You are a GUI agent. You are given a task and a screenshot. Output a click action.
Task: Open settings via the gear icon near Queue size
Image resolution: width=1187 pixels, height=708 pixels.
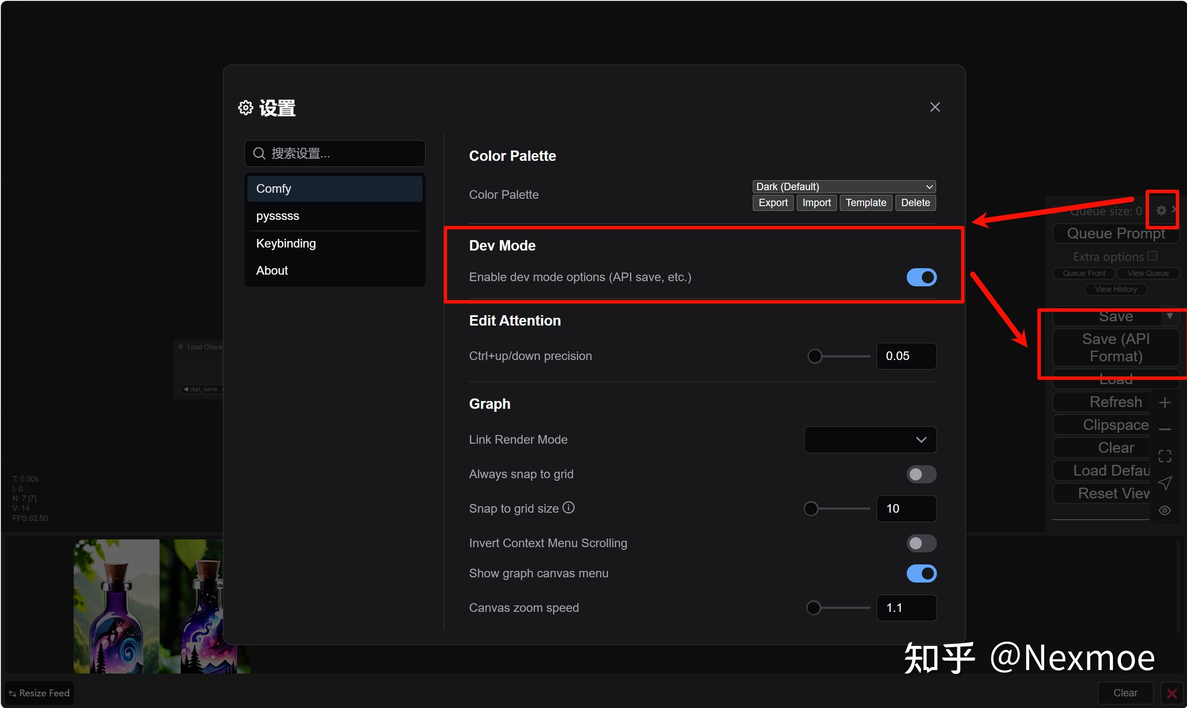(x=1161, y=210)
